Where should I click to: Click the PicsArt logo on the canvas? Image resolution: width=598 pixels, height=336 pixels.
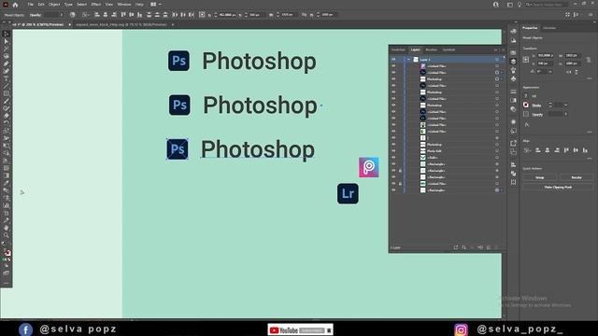(369, 167)
